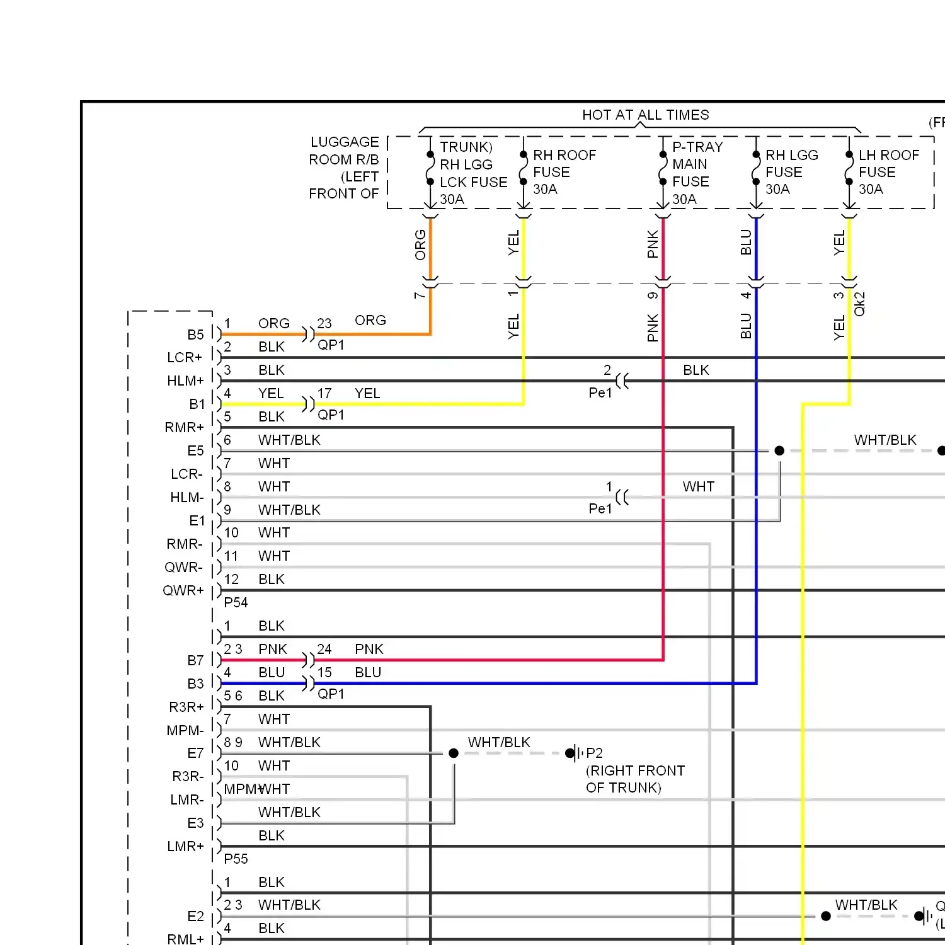
Task: Click the RH LGG LCK FUSE 30A label
Action: (x=473, y=182)
